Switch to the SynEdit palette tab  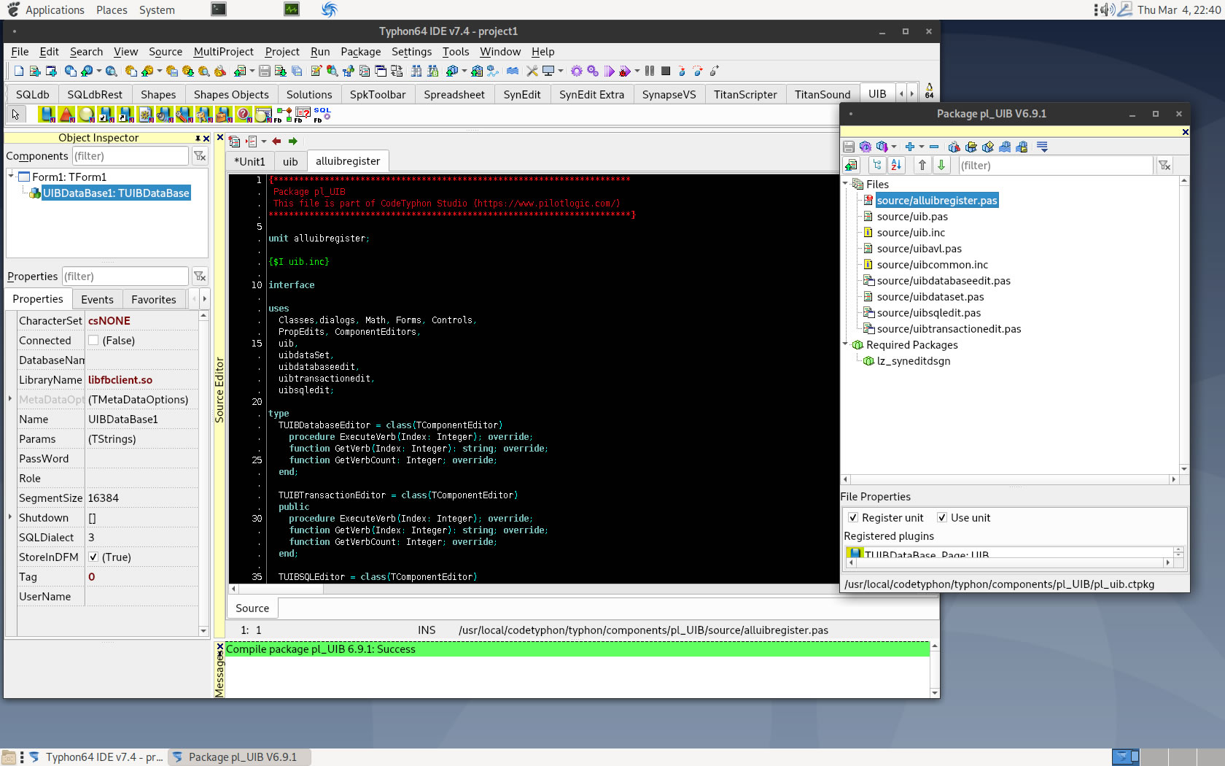click(522, 94)
